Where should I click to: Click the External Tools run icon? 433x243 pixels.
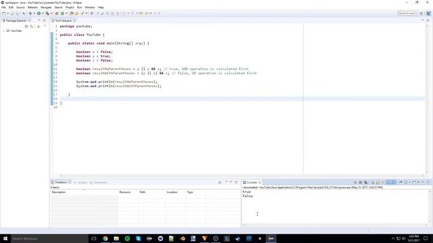(x=47, y=13)
